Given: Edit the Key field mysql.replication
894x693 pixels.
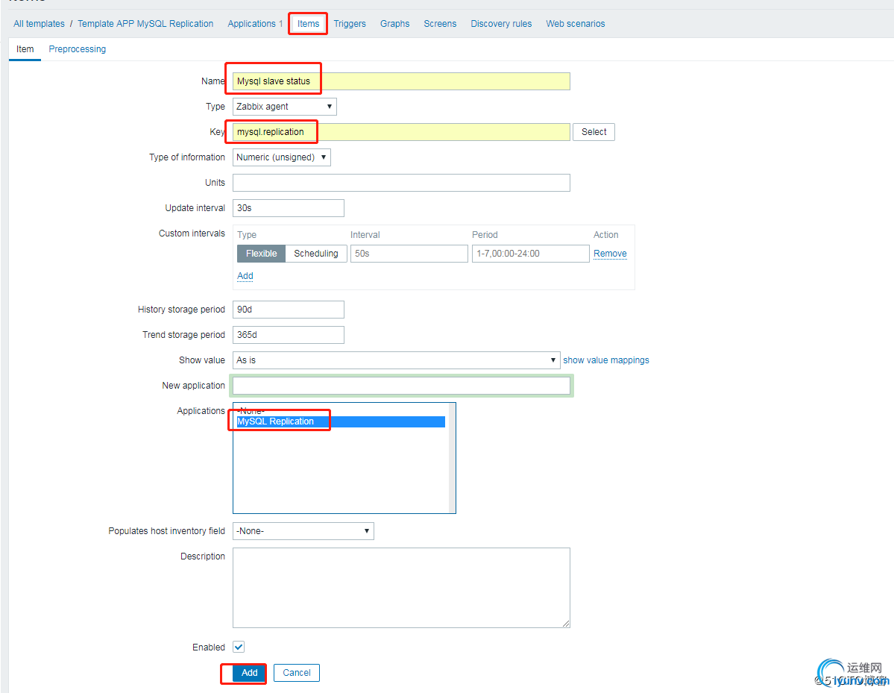Looking at the screenshot, I should coord(401,132).
